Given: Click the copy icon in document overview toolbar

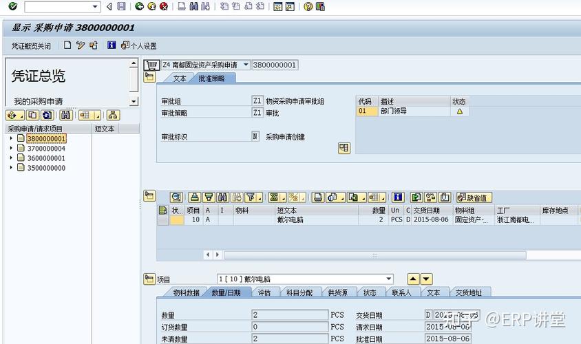Looking at the screenshot, I should 32,115.
